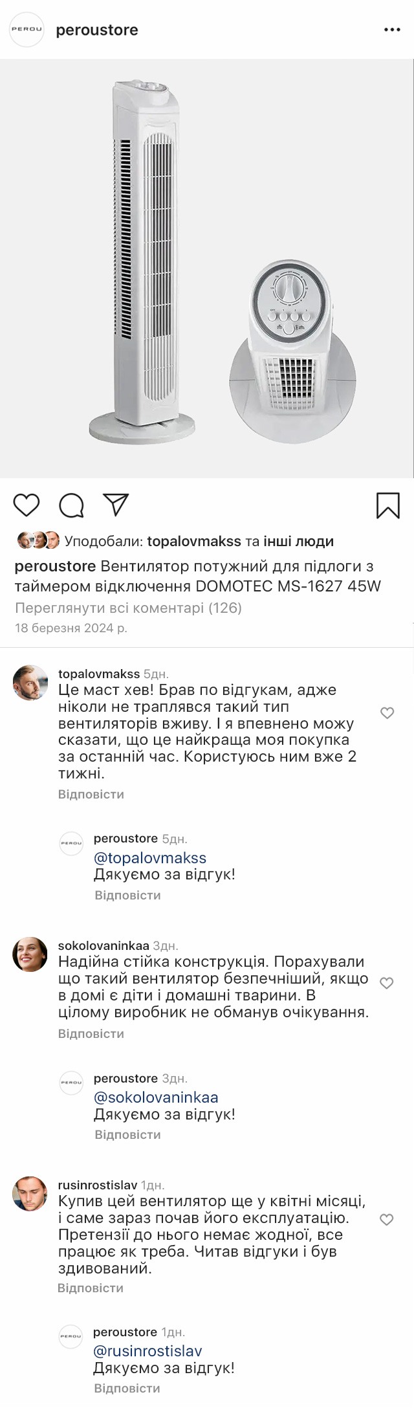Like rusinrostislav's comment heart

coord(387,1220)
